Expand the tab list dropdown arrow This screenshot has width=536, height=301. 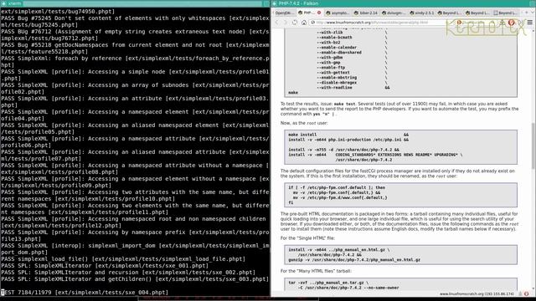pos(533,13)
